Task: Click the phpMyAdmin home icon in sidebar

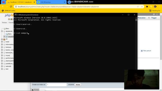Action: coord(9,19)
